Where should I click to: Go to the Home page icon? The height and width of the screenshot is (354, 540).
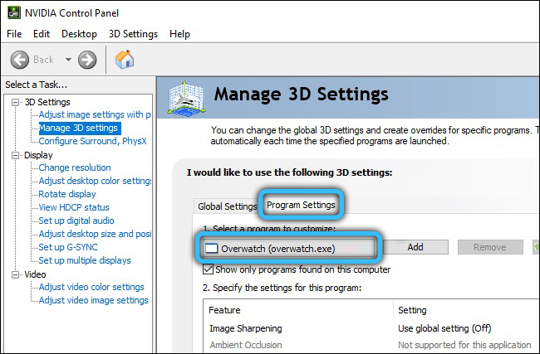(x=125, y=60)
